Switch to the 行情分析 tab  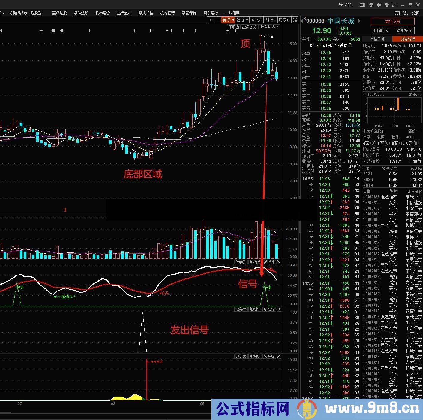[x=377, y=39]
